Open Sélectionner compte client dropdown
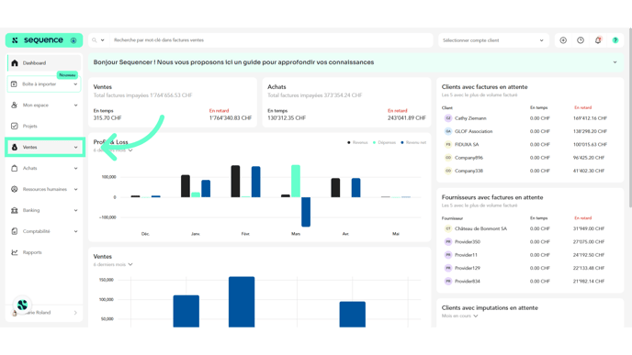The width and height of the screenshot is (632, 355). (x=493, y=40)
